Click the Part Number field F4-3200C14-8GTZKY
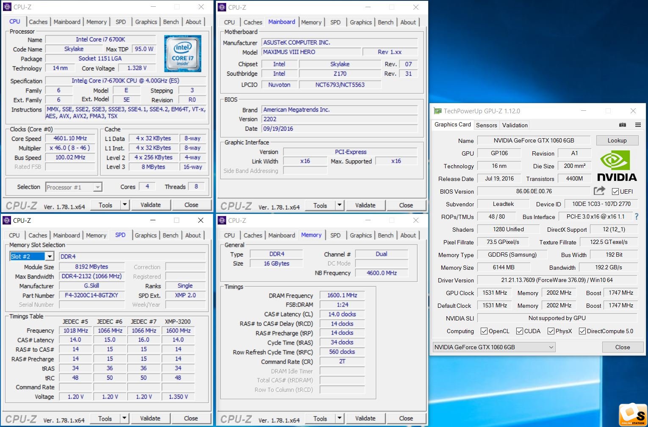Image resolution: width=648 pixels, height=427 pixels. 91,295
